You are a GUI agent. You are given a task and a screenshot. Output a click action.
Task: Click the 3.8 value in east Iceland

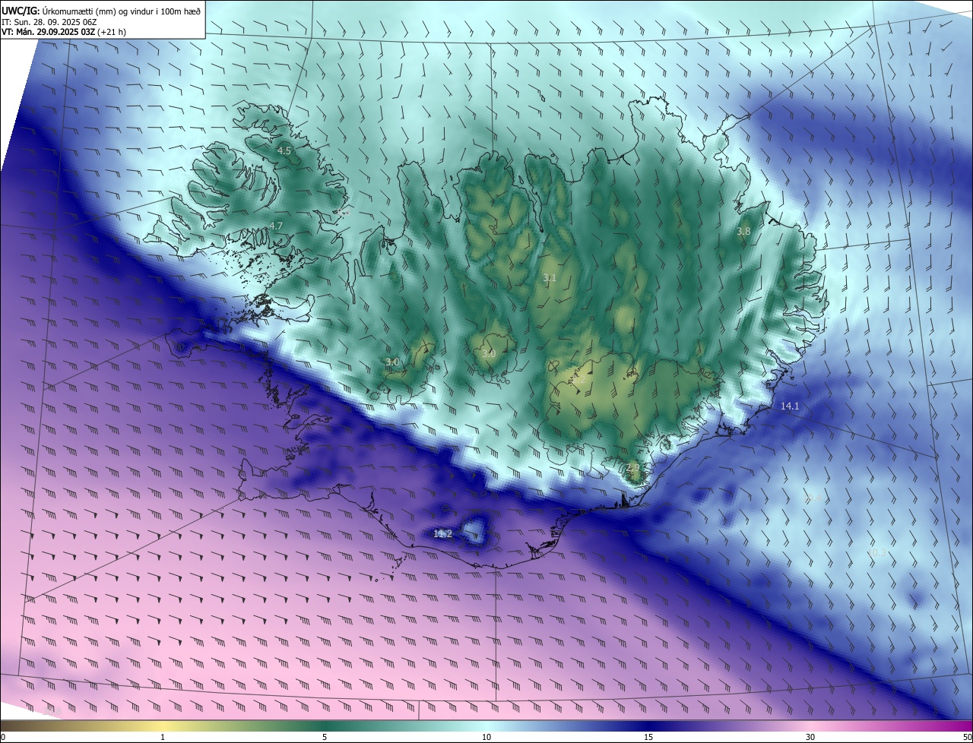[743, 231]
